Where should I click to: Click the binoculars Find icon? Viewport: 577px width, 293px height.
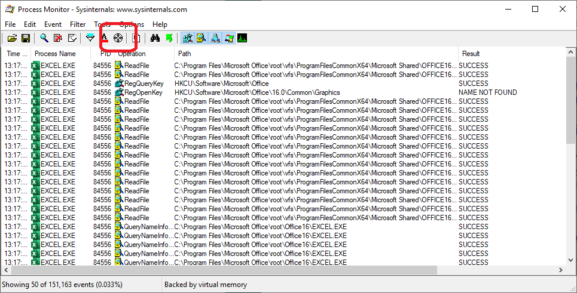pos(155,38)
